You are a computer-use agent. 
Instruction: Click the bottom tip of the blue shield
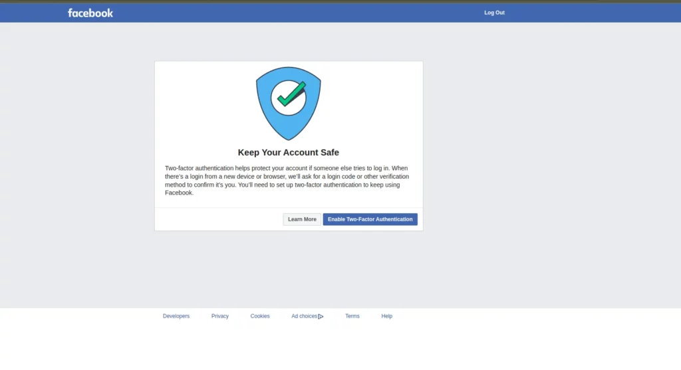289,138
